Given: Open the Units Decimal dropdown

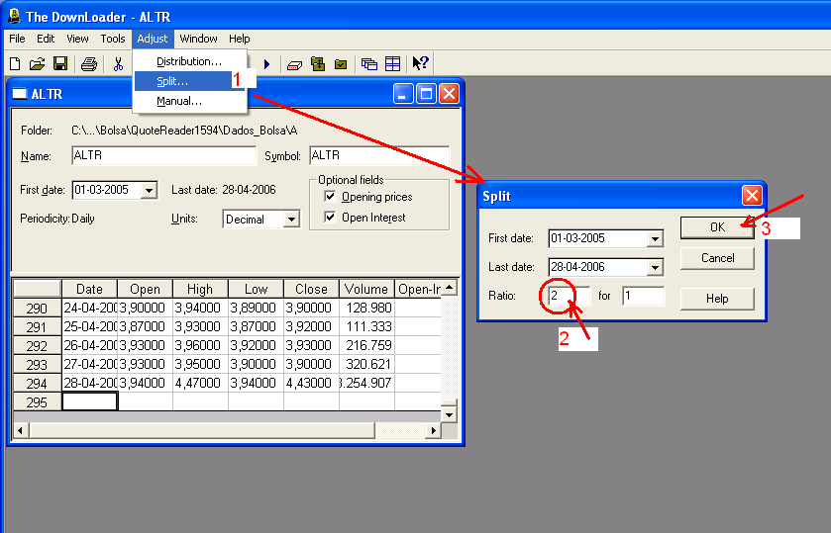Looking at the screenshot, I should coord(291,220).
